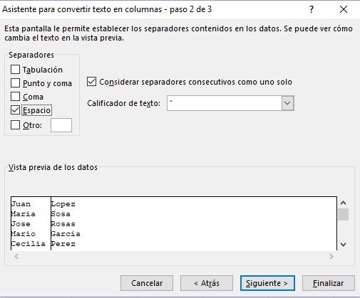The height and width of the screenshot is (298, 360).
Task: Click the Otro custom separator field
Action: click(x=61, y=125)
